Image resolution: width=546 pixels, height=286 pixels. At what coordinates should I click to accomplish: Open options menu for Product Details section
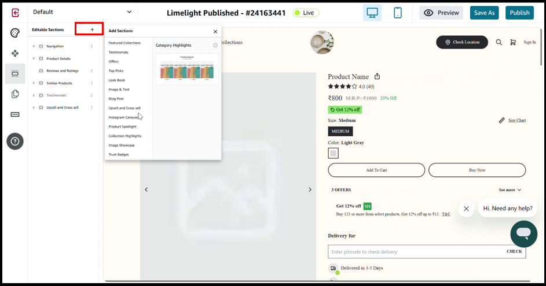(x=91, y=58)
